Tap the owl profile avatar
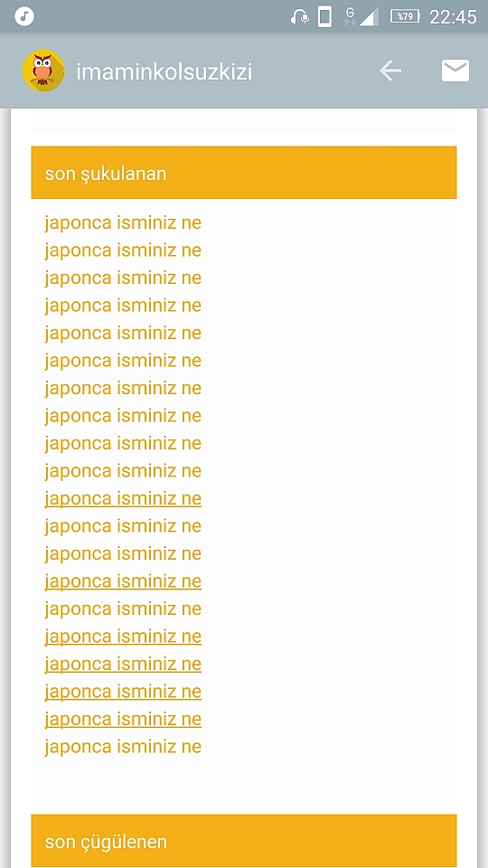488x868 pixels. 43,71
